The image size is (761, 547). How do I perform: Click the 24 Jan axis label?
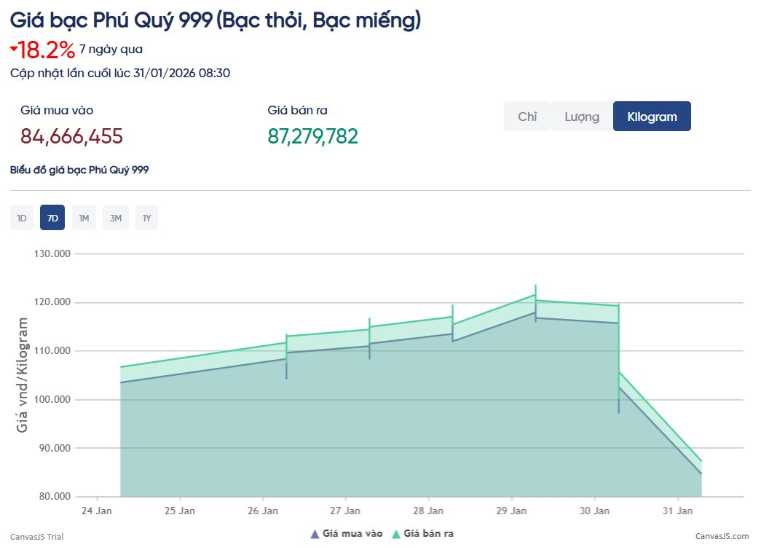click(97, 511)
